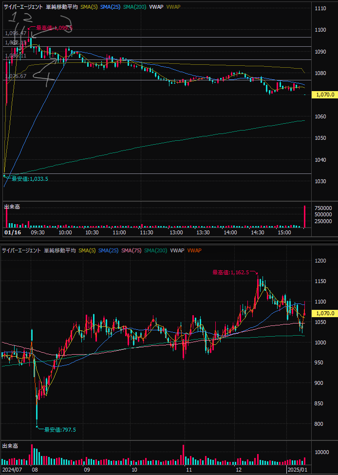Click the 1060 price axis value
338x475 pixels.
pyautogui.click(x=320, y=116)
